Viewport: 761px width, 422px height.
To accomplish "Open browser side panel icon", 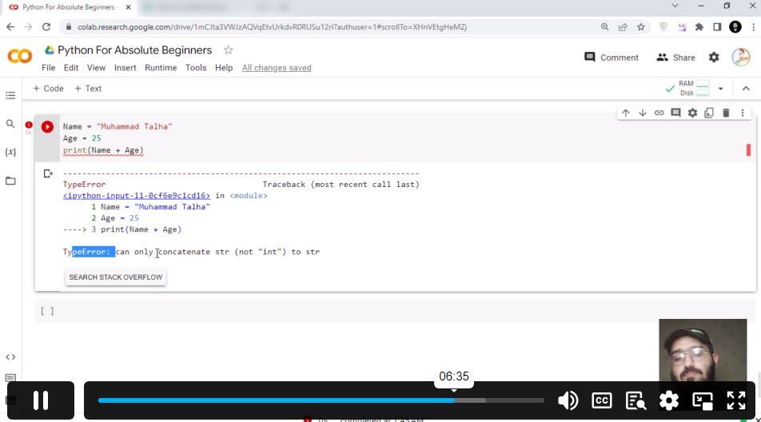I will (x=717, y=27).
